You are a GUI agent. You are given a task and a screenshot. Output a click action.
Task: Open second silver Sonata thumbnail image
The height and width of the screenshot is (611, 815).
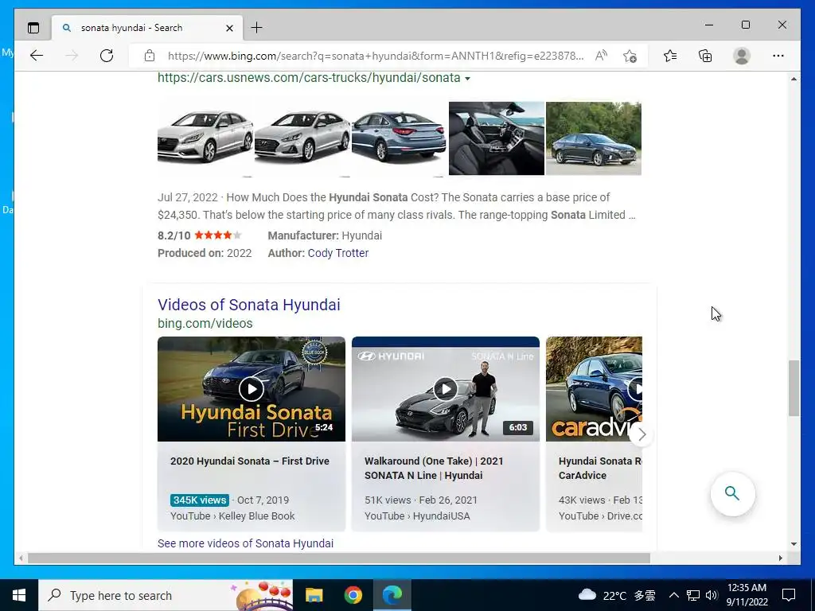point(302,138)
